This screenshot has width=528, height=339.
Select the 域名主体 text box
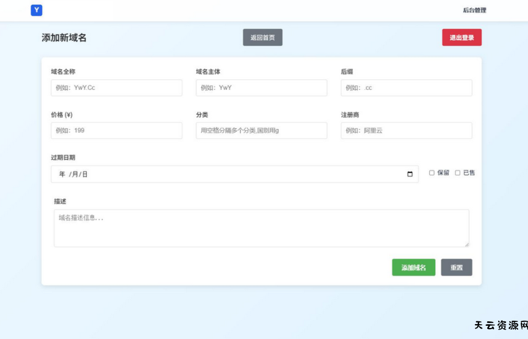(261, 88)
